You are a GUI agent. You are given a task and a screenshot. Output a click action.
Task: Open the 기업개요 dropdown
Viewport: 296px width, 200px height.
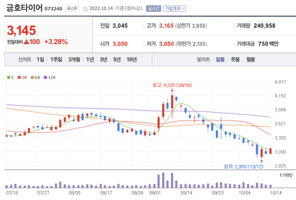point(174,9)
